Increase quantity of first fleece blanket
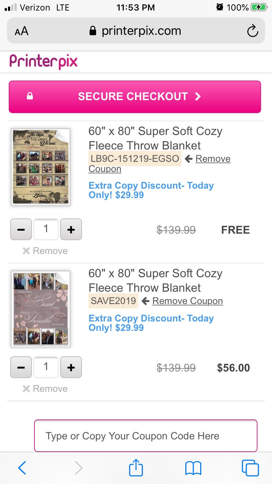Viewport: 272px width, 484px height. [71, 229]
